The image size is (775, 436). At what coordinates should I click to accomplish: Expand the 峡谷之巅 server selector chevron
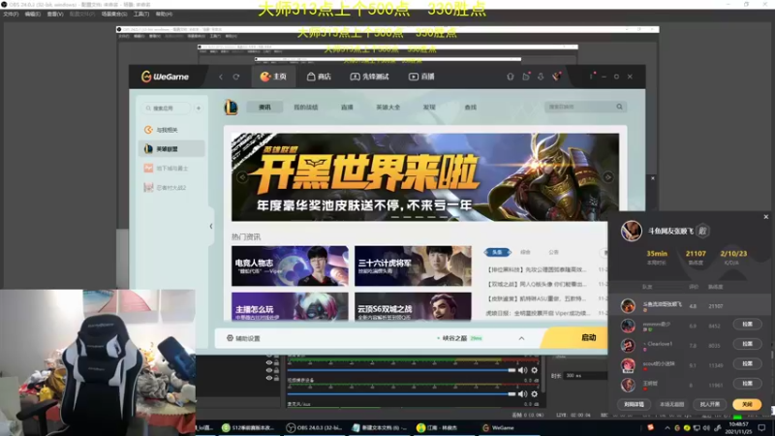521,338
